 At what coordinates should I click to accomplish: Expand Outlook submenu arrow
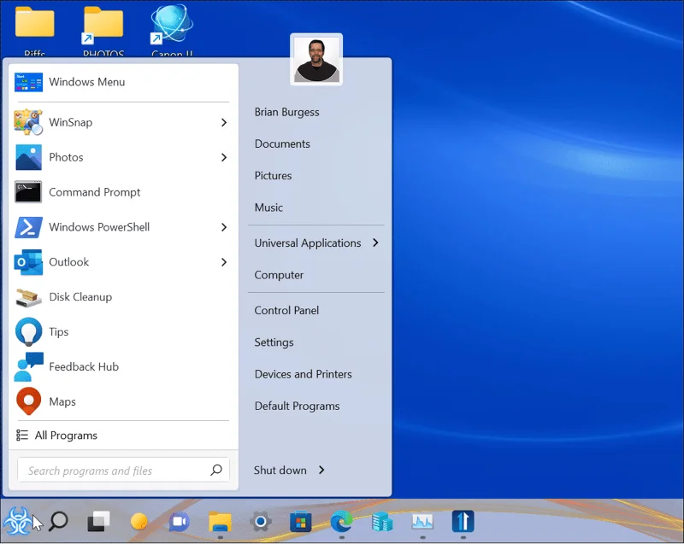point(224,262)
